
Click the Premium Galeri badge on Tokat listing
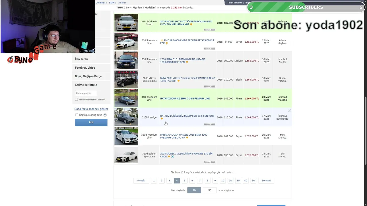(209, 162)
